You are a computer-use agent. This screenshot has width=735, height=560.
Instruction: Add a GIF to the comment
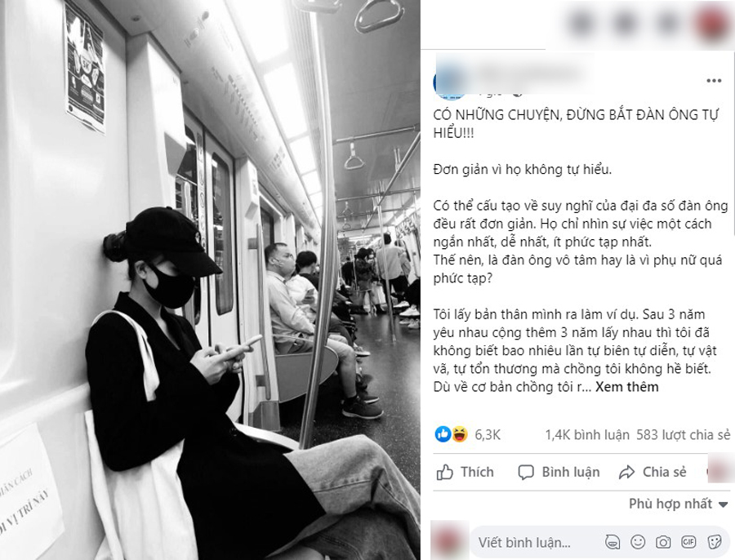click(688, 542)
